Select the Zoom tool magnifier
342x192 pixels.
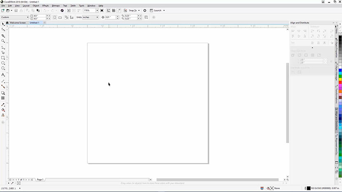pos(3,41)
